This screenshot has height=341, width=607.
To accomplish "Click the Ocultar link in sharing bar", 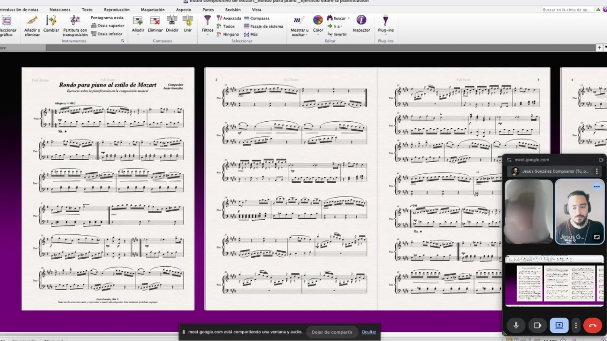I will pos(369,332).
